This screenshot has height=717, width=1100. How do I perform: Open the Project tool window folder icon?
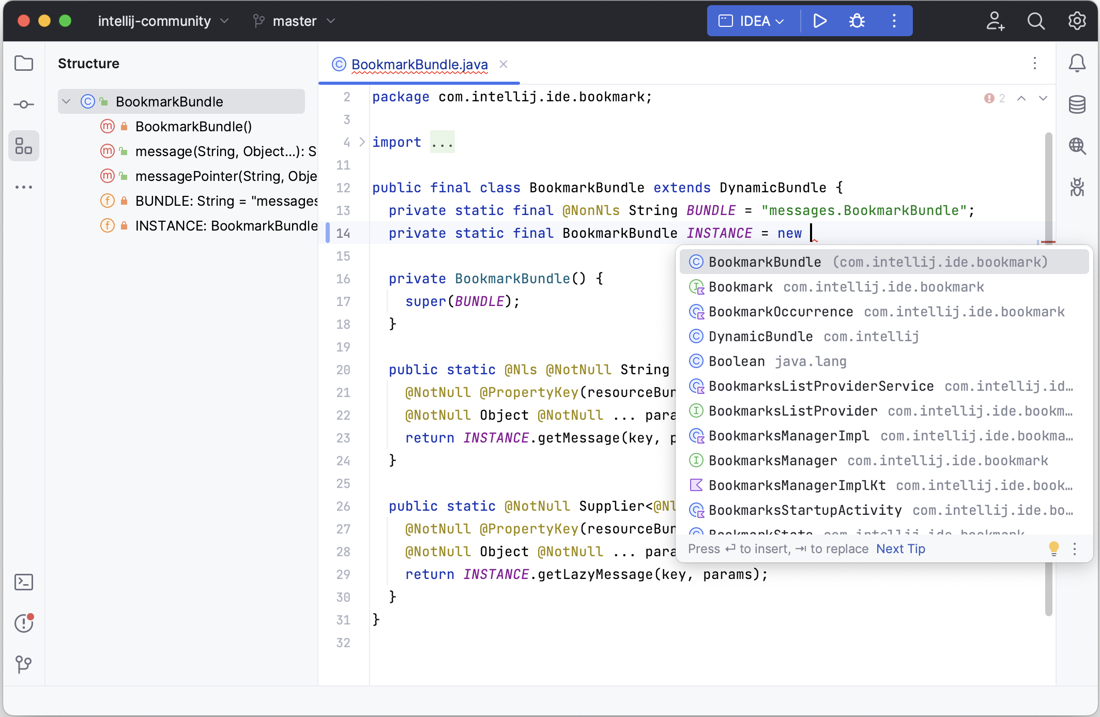24,63
